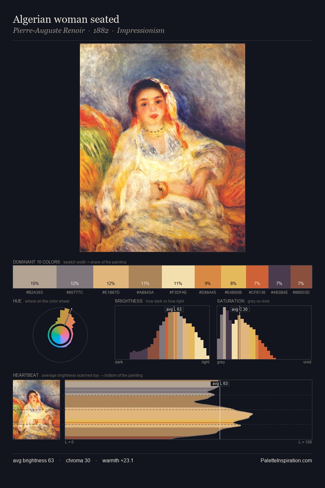Image resolution: width=325 pixels, height=488 pixels.
Task: Click 'avg brightness 63' footer stat
Action: [33, 460]
